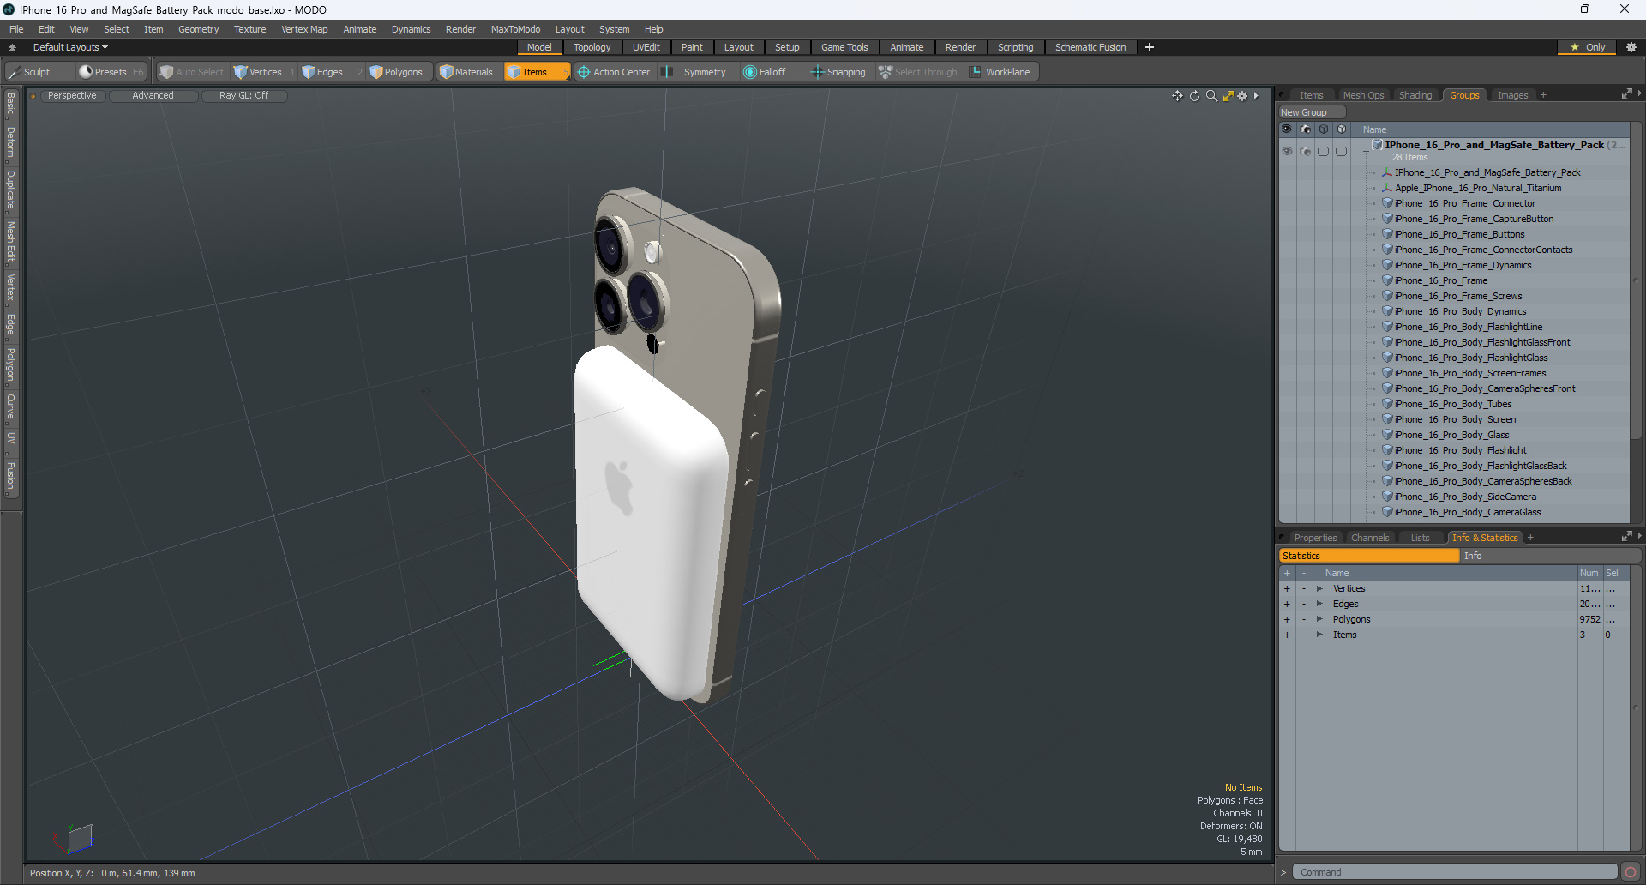This screenshot has height=885, width=1646.
Task: Toggle render camera icon for iPhone group
Action: click(x=1306, y=151)
